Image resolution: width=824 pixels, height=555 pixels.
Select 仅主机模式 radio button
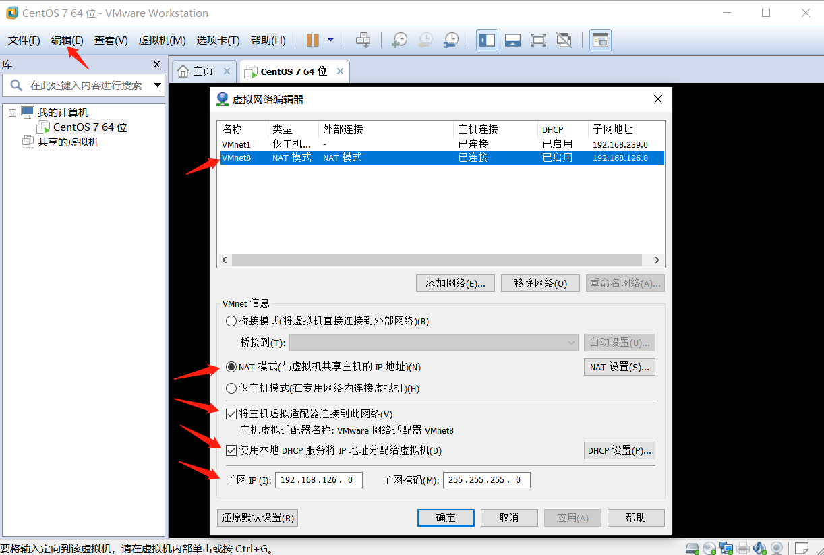pos(231,388)
